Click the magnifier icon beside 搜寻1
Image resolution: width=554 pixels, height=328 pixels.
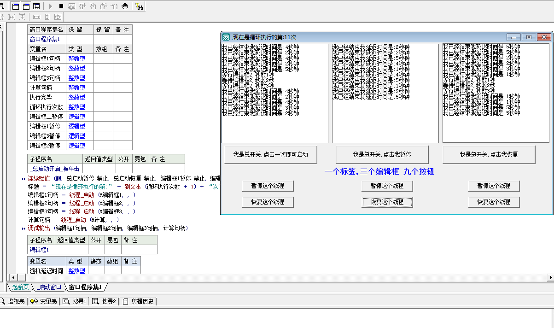(66, 301)
